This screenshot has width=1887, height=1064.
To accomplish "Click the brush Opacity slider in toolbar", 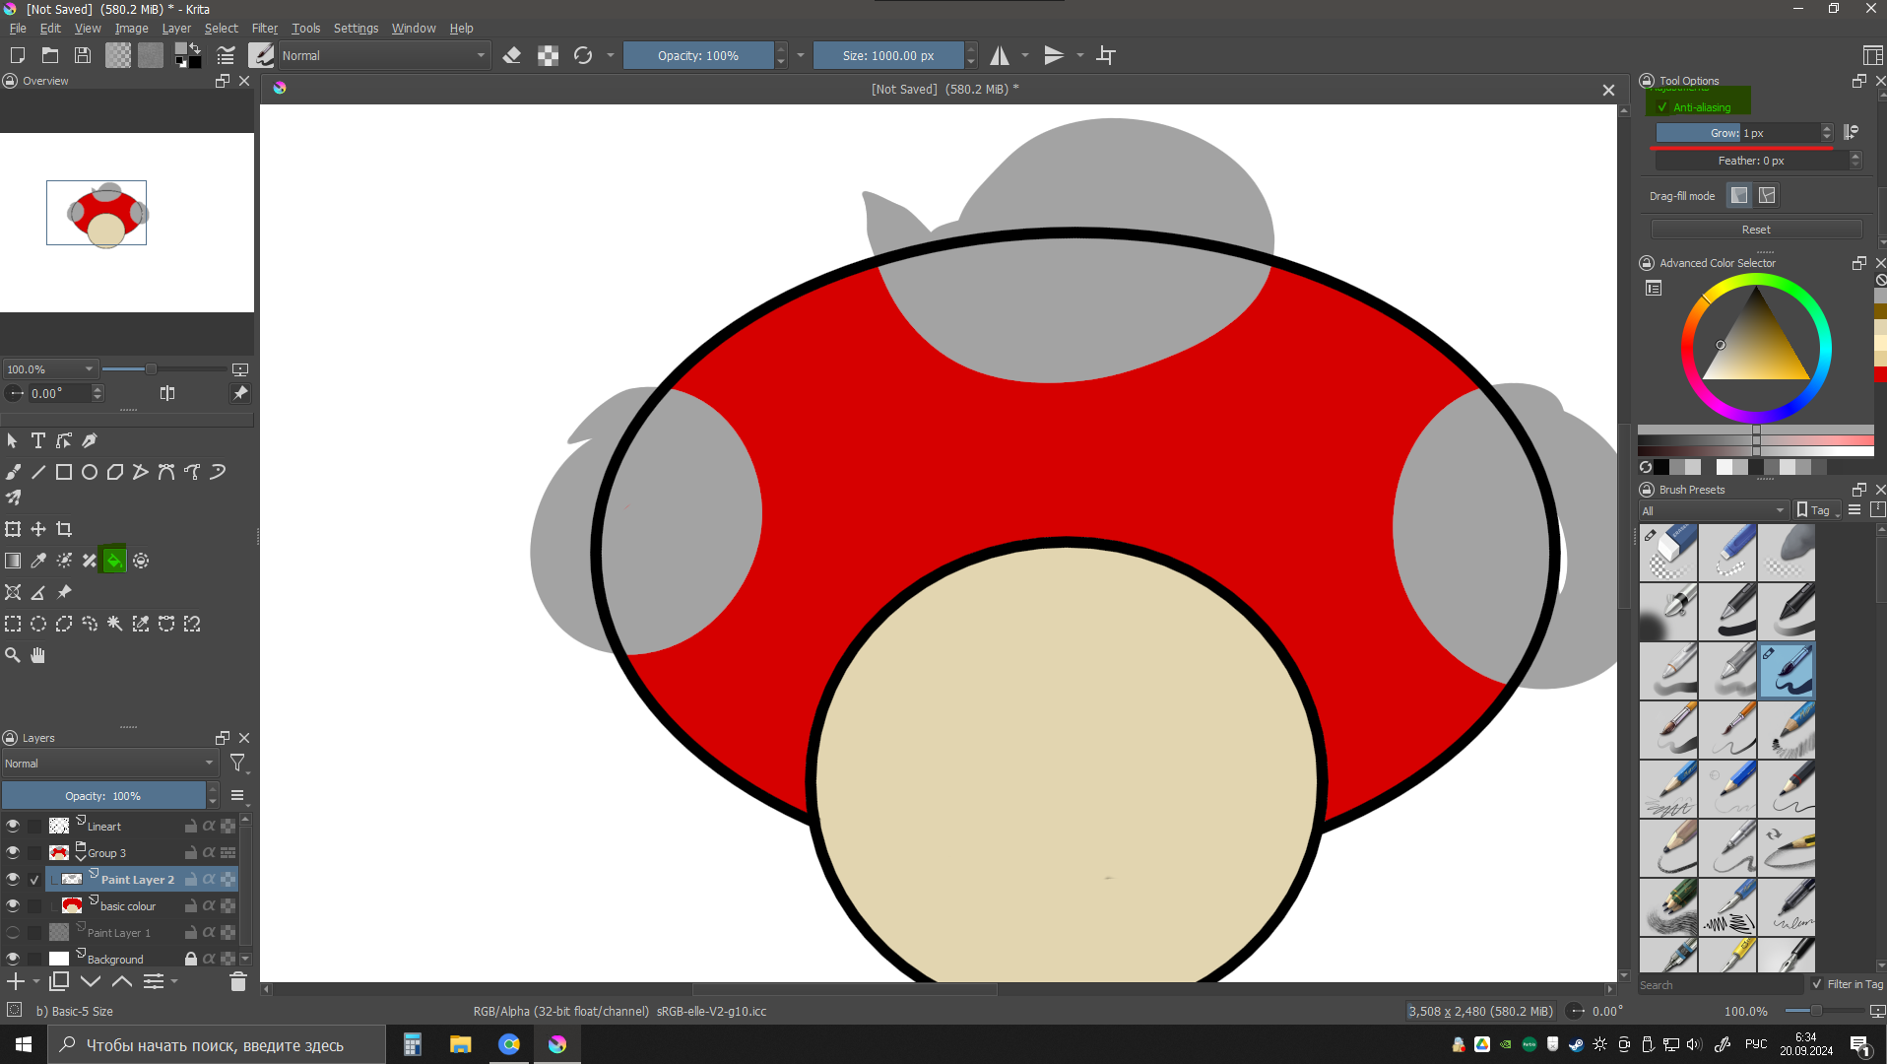I will pos(698,55).
